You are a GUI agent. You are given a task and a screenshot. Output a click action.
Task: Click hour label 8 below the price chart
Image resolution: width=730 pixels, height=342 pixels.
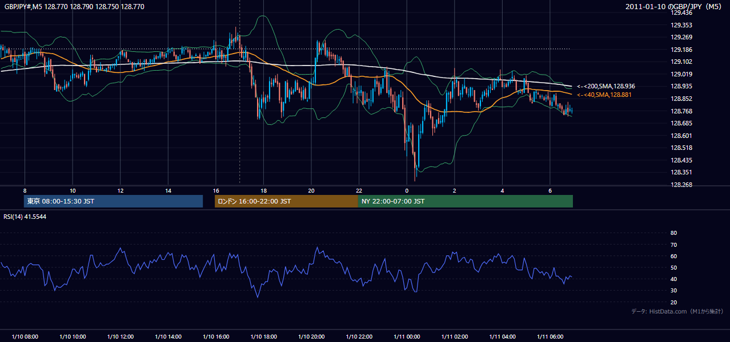25,190
